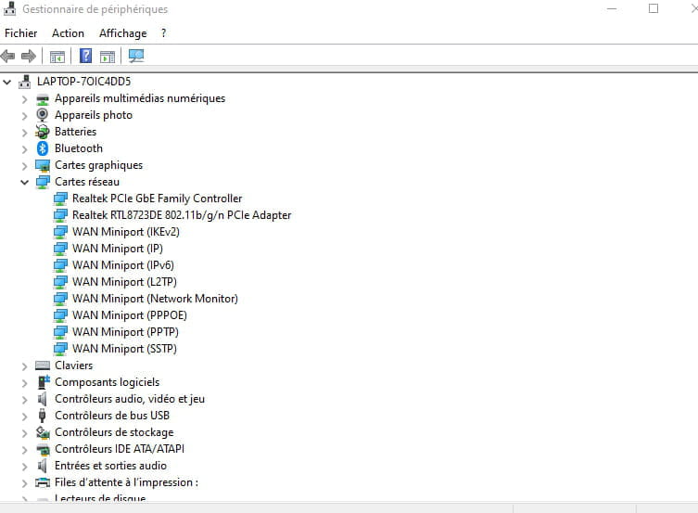
Task: Expand the Appareils photo category
Action: coord(25,116)
